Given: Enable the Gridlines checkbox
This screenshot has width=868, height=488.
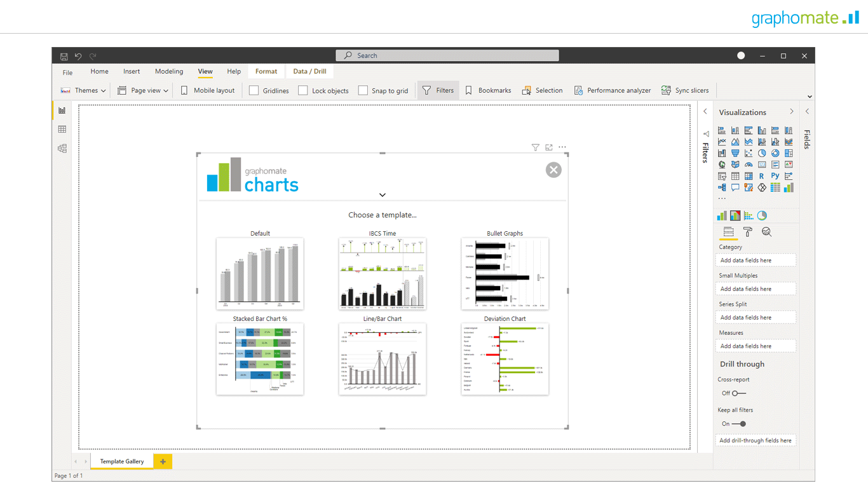Looking at the screenshot, I should click(x=254, y=90).
